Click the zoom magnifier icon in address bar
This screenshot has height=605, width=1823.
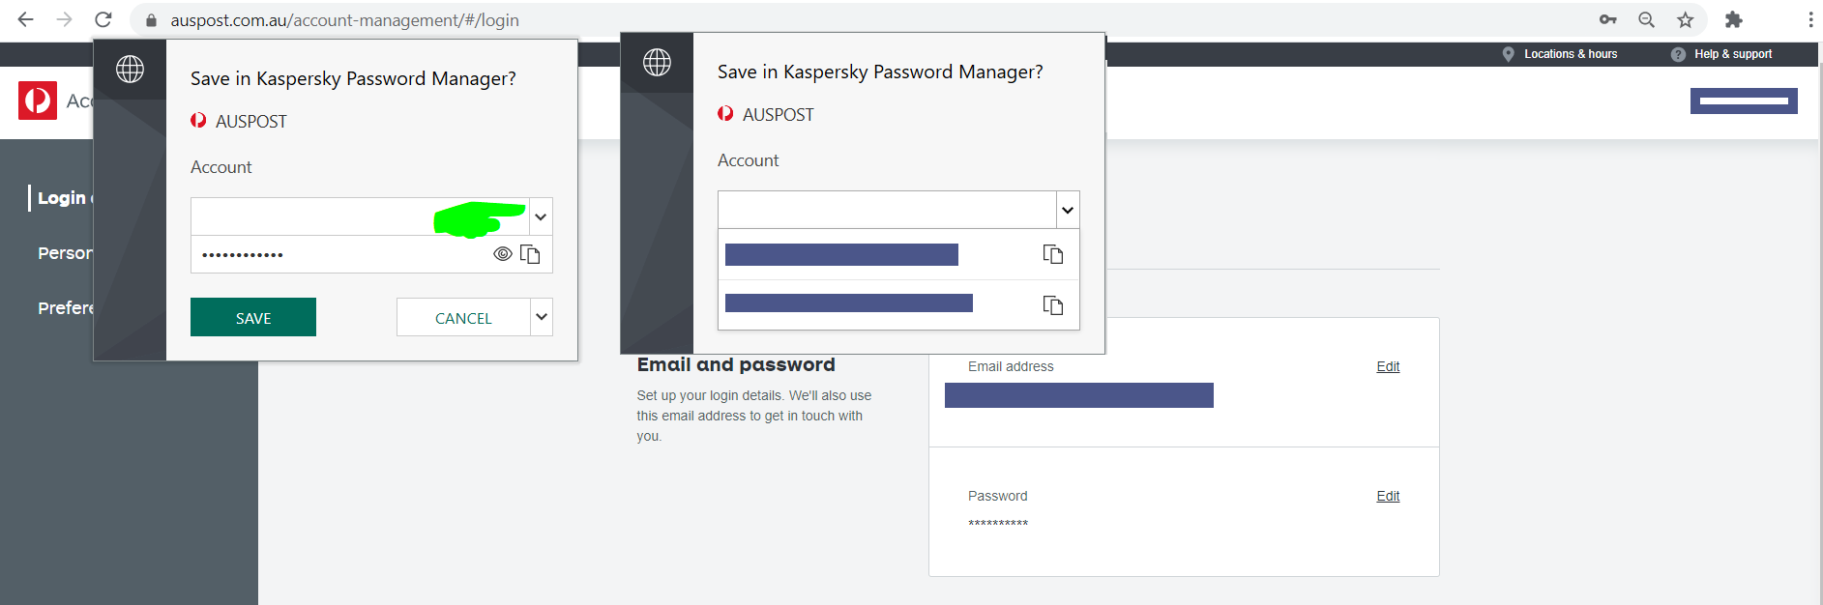click(x=1646, y=19)
